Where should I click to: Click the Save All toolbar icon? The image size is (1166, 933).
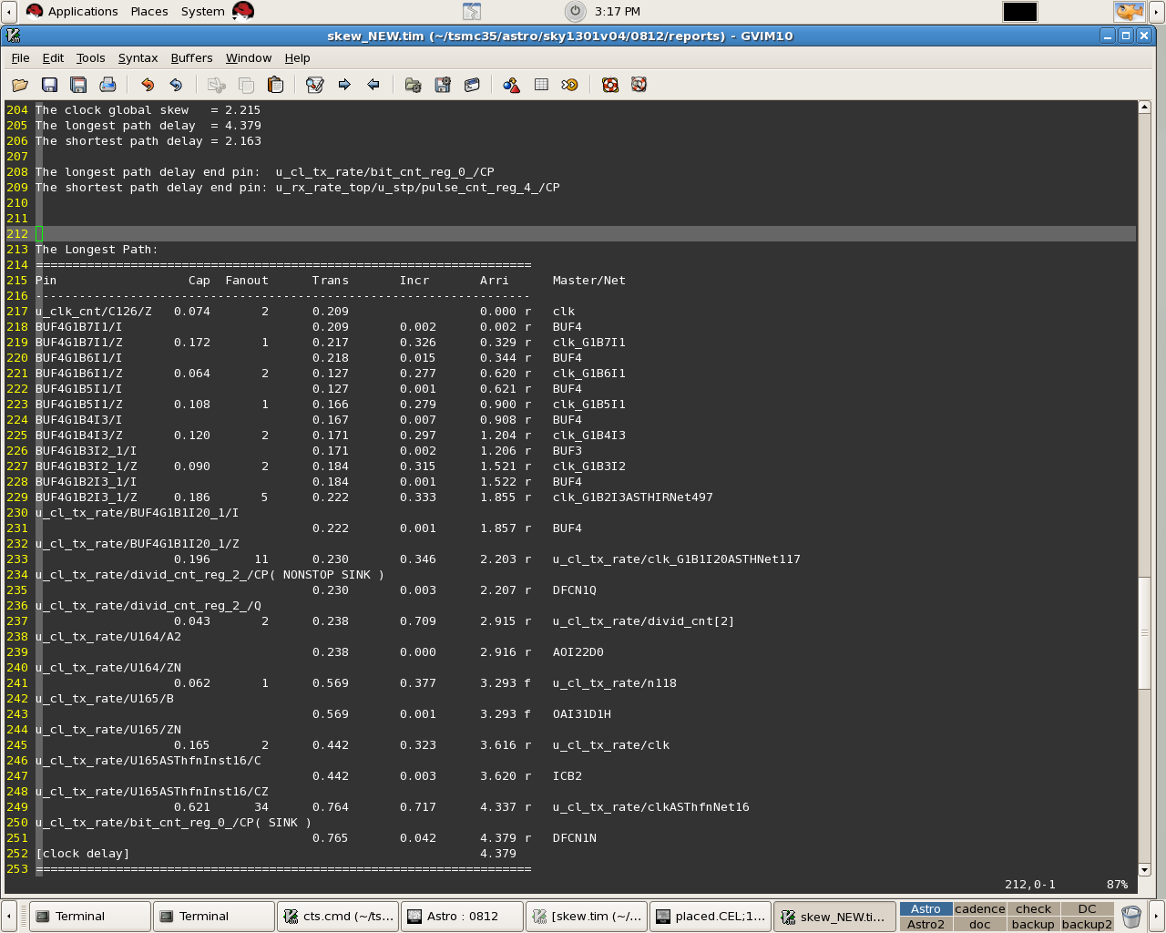click(x=78, y=85)
